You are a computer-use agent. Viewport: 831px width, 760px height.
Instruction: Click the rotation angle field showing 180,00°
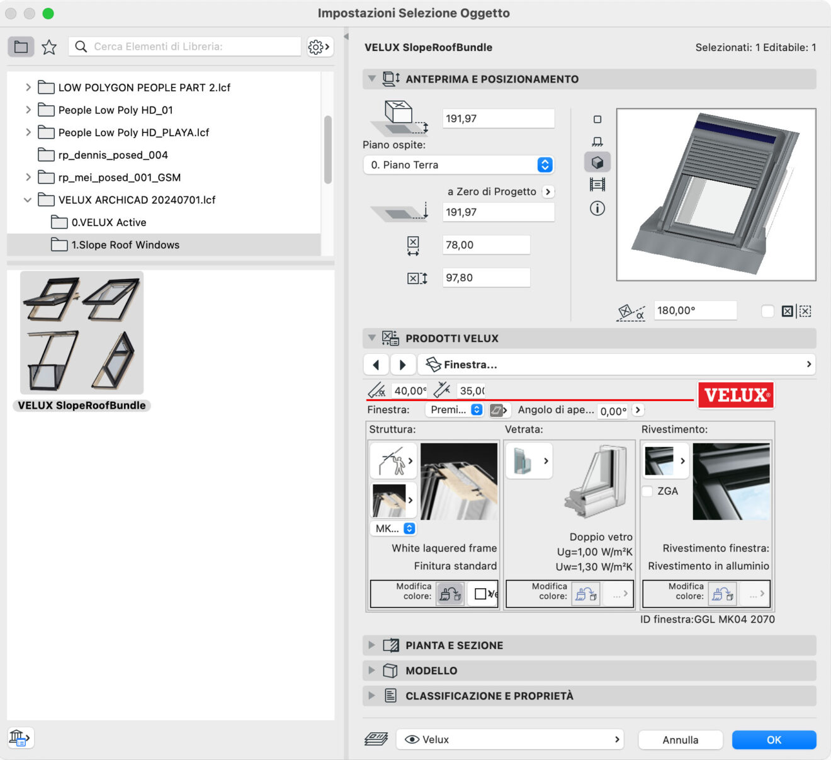(695, 310)
